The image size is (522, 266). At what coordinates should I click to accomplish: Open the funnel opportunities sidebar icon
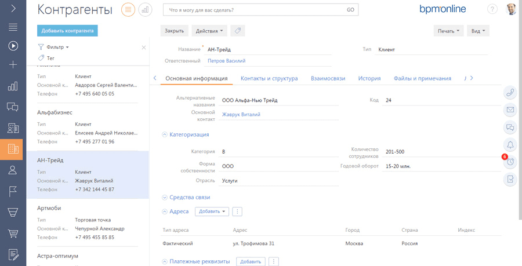(13, 213)
